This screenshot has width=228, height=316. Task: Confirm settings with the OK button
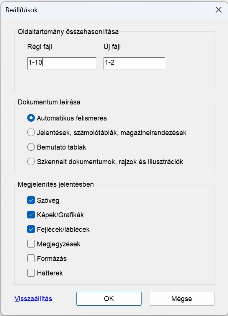[x=108, y=299]
